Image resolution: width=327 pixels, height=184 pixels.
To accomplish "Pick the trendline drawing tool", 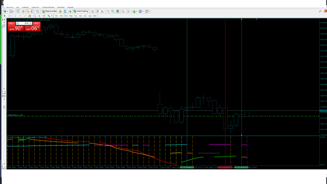I will point(25,16).
